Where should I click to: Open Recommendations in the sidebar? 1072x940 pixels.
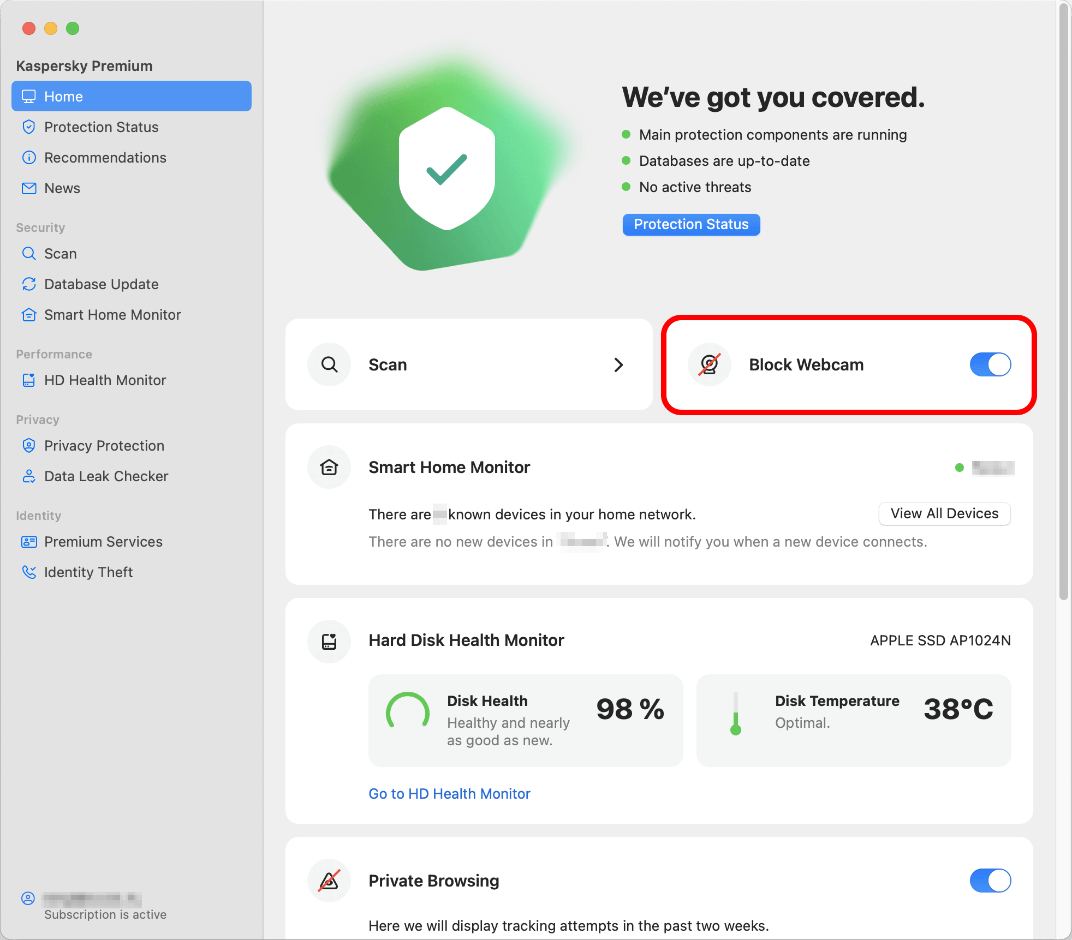[132, 158]
